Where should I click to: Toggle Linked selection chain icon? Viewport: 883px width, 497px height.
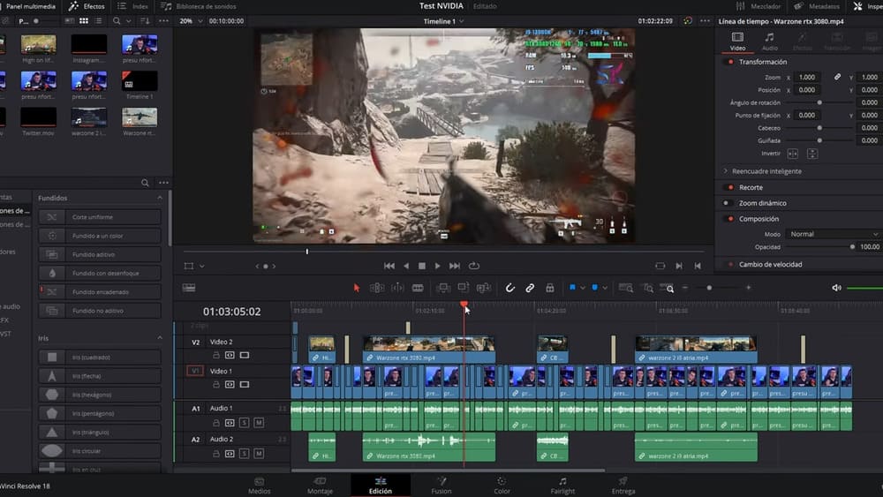tap(530, 288)
